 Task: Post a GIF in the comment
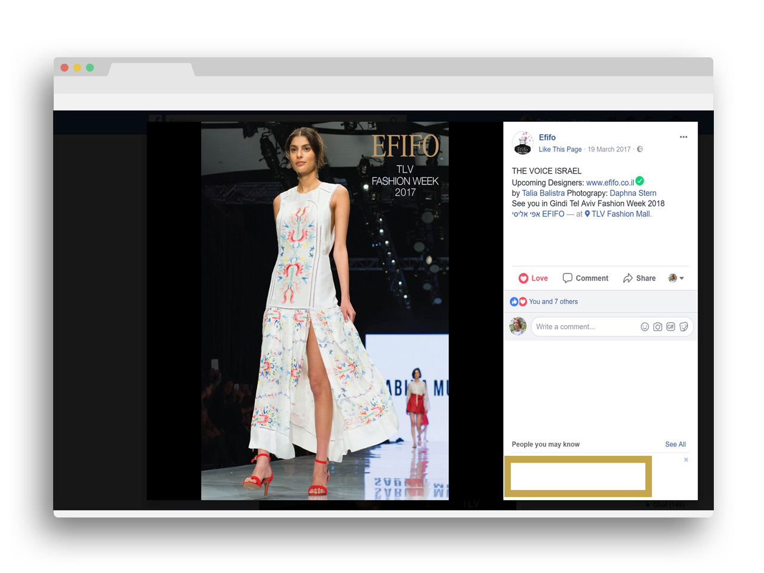[x=671, y=326]
